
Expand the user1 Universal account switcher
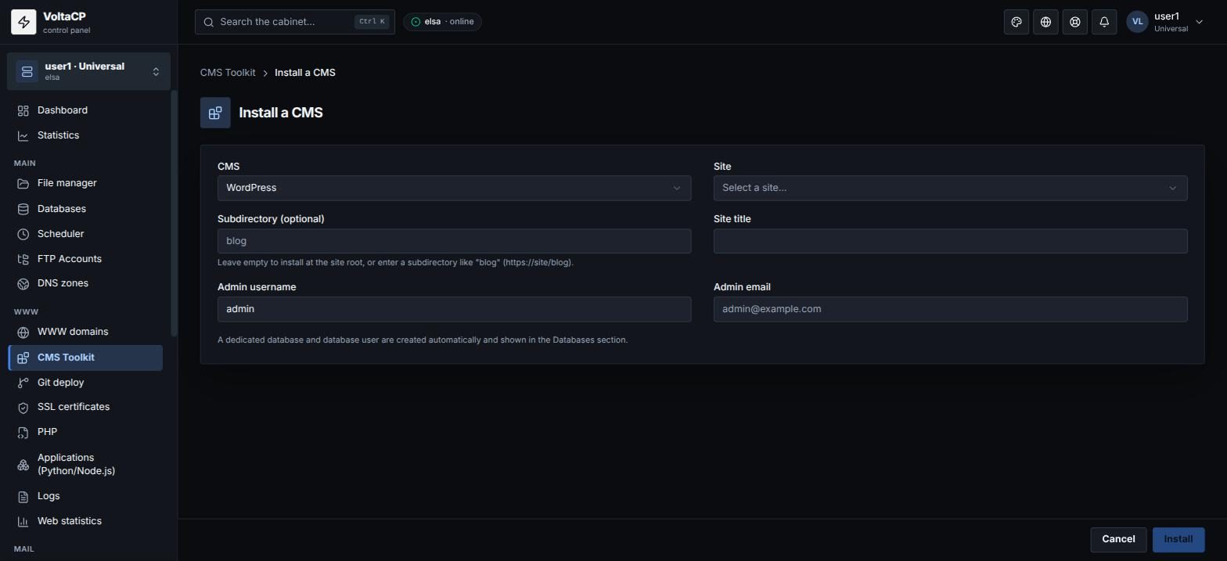click(88, 71)
